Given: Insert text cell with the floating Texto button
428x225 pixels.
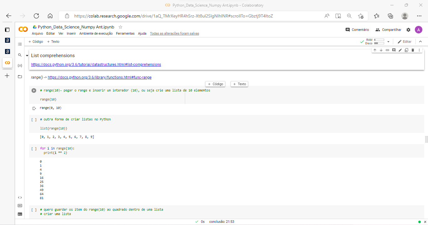Looking at the screenshot, I should pos(239,84).
